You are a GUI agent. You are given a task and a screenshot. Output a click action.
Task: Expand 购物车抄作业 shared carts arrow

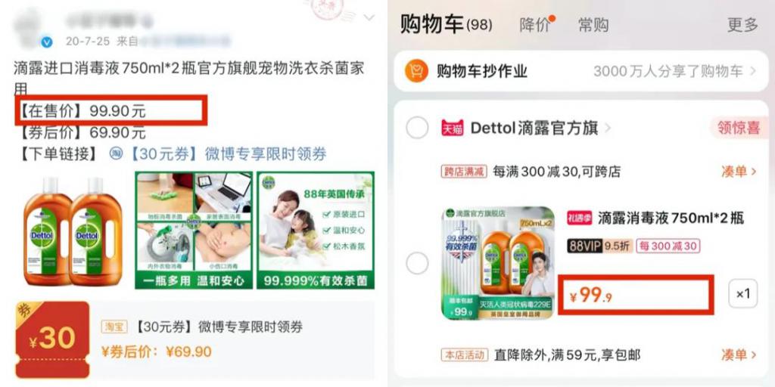point(753,71)
